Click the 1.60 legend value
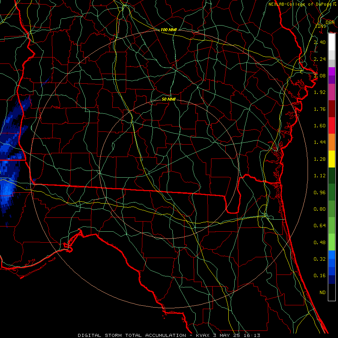 [320, 126]
